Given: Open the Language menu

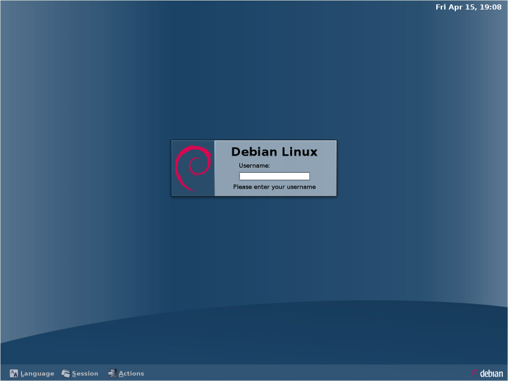Looking at the screenshot, I should coord(32,373).
